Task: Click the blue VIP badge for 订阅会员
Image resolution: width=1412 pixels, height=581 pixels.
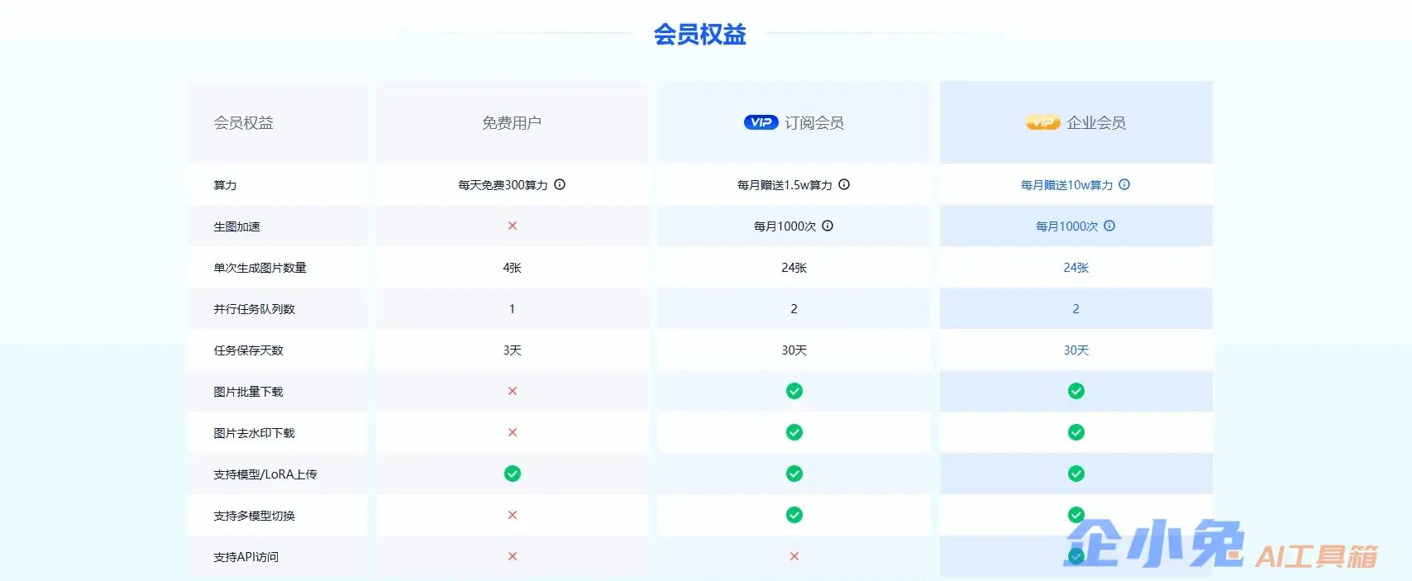Action: coord(761,122)
